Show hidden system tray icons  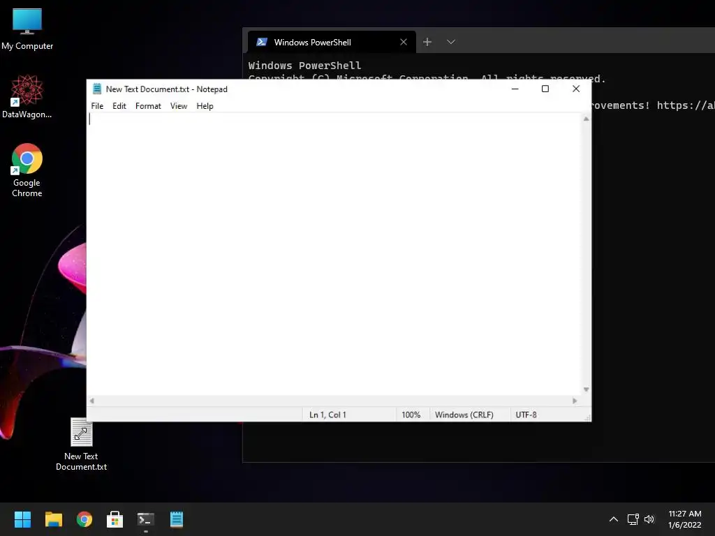614,519
